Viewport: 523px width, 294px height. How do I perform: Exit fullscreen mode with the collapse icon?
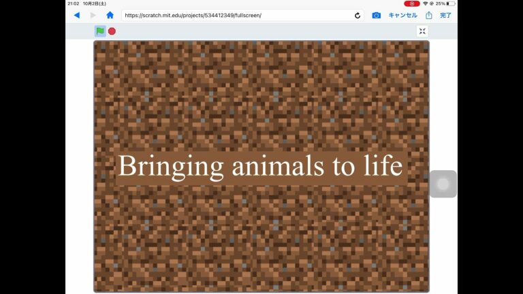tap(422, 31)
